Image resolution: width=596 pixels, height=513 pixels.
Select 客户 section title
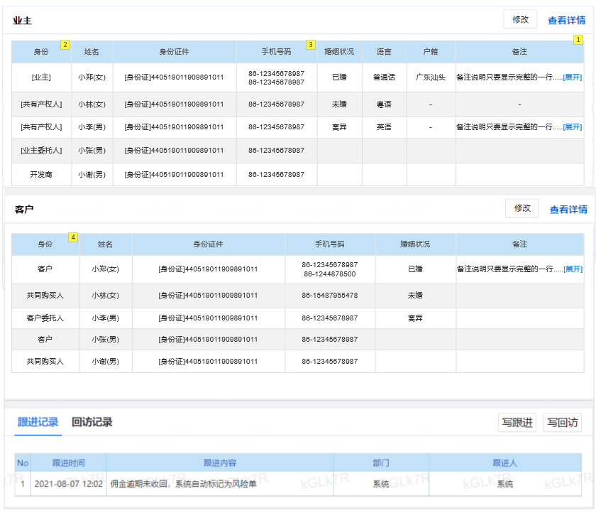(x=24, y=210)
